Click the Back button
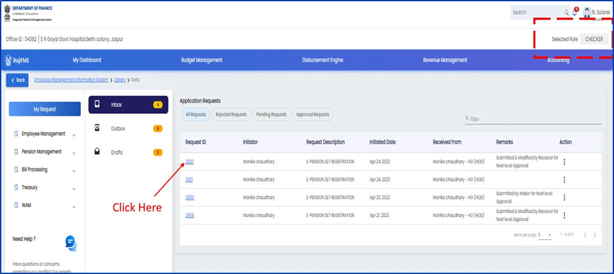The image size is (614, 274). click(x=18, y=80)
